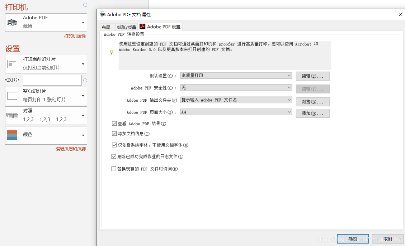The height and width of the screenshot is (246, 405).
Task: Select the Adobe PDF 设置 tab
Action: click(x=160, y=26)
